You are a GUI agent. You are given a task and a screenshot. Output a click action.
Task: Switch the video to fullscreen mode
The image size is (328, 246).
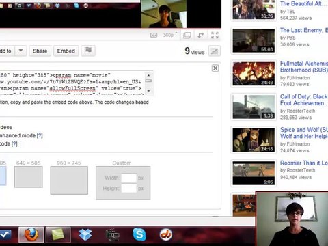(x=215, y=35)
